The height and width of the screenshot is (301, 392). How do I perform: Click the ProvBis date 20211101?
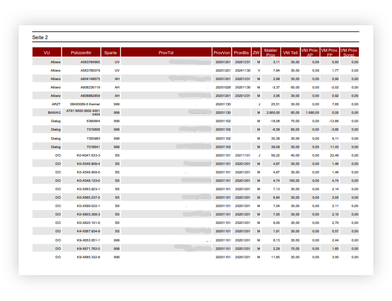[x=242, y=155]
